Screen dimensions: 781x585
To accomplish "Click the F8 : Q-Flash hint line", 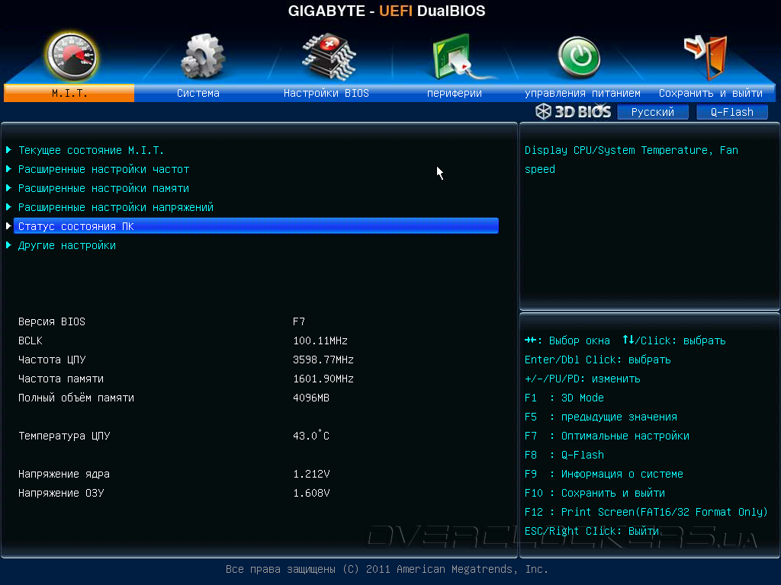I will tap(564, 455).
